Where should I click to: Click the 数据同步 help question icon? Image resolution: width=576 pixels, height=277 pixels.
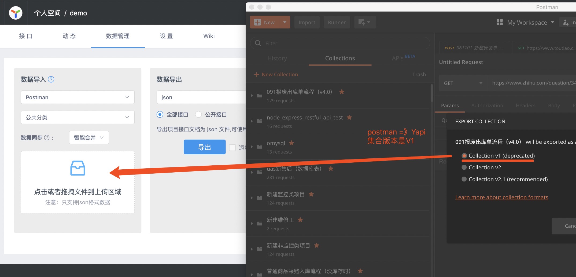click(x=47, y=138)
